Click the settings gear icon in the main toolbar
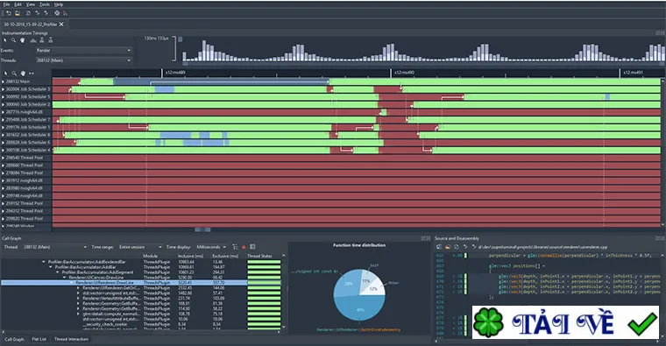The image size is (666, 346). point(56,13)
